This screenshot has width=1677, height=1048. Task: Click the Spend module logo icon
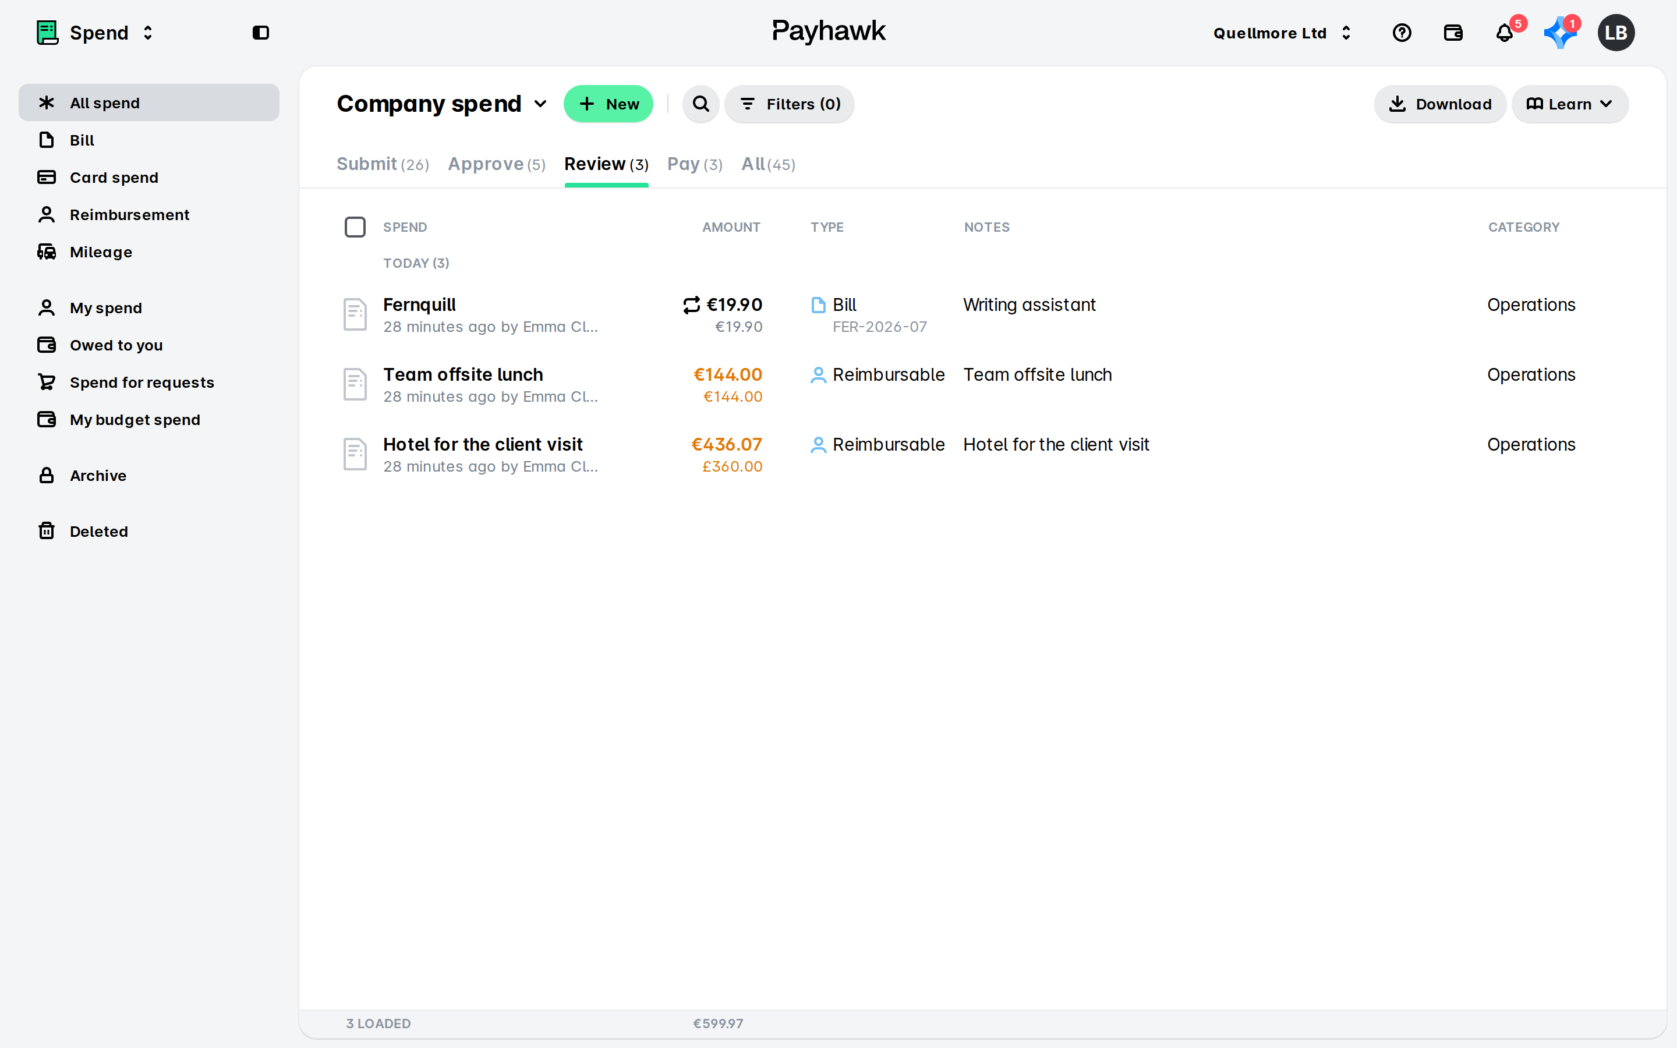tap(47, 33)
